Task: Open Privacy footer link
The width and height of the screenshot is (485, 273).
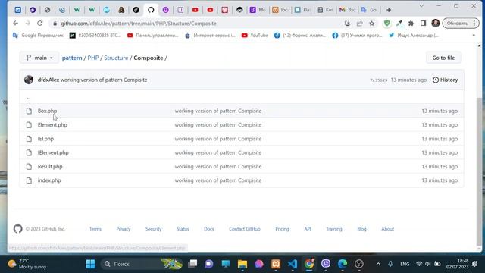Action: point(124,229)
